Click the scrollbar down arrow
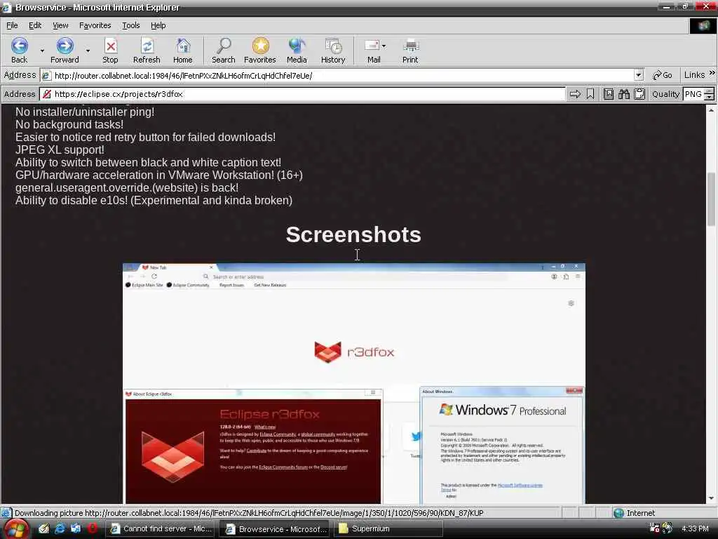 [711, 499]
